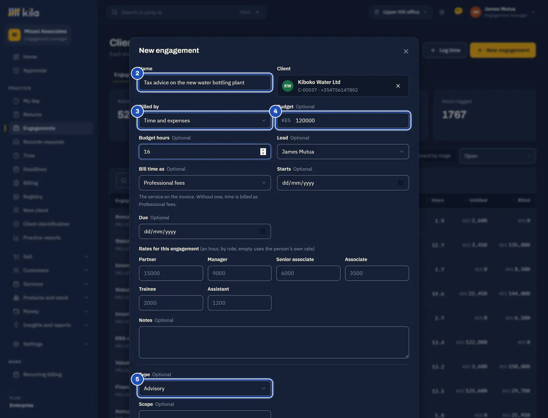Click the Partner rate field
The width and height of the screenshot is (548, 418).
171,273
